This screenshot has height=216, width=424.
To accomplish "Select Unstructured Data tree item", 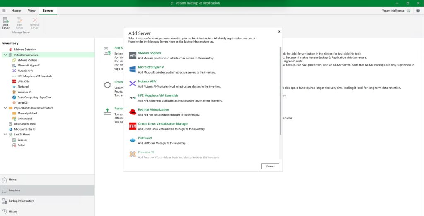I will (x=24, y=124).
